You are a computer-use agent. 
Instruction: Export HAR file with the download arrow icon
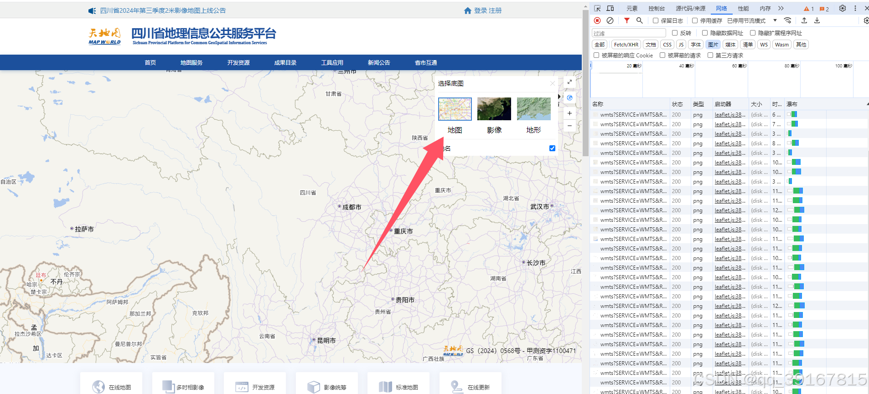pos(817,20)
